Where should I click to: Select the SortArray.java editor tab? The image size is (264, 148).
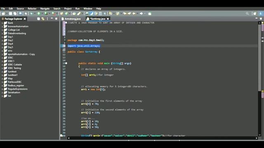pyautogui.click(x=98, y=19)
